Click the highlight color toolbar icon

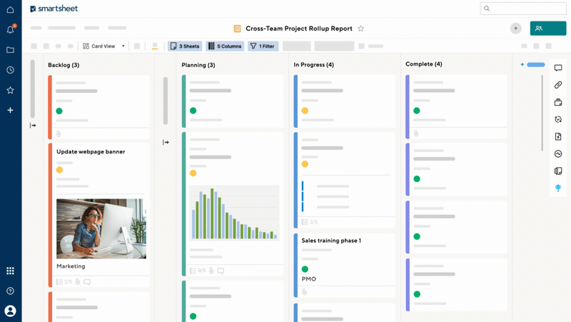click(x=155, y=46)
